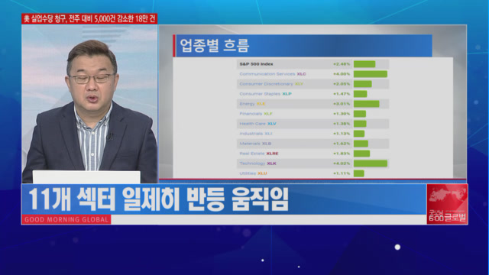Click the Materials XLB percentage value

pos(342,144)
